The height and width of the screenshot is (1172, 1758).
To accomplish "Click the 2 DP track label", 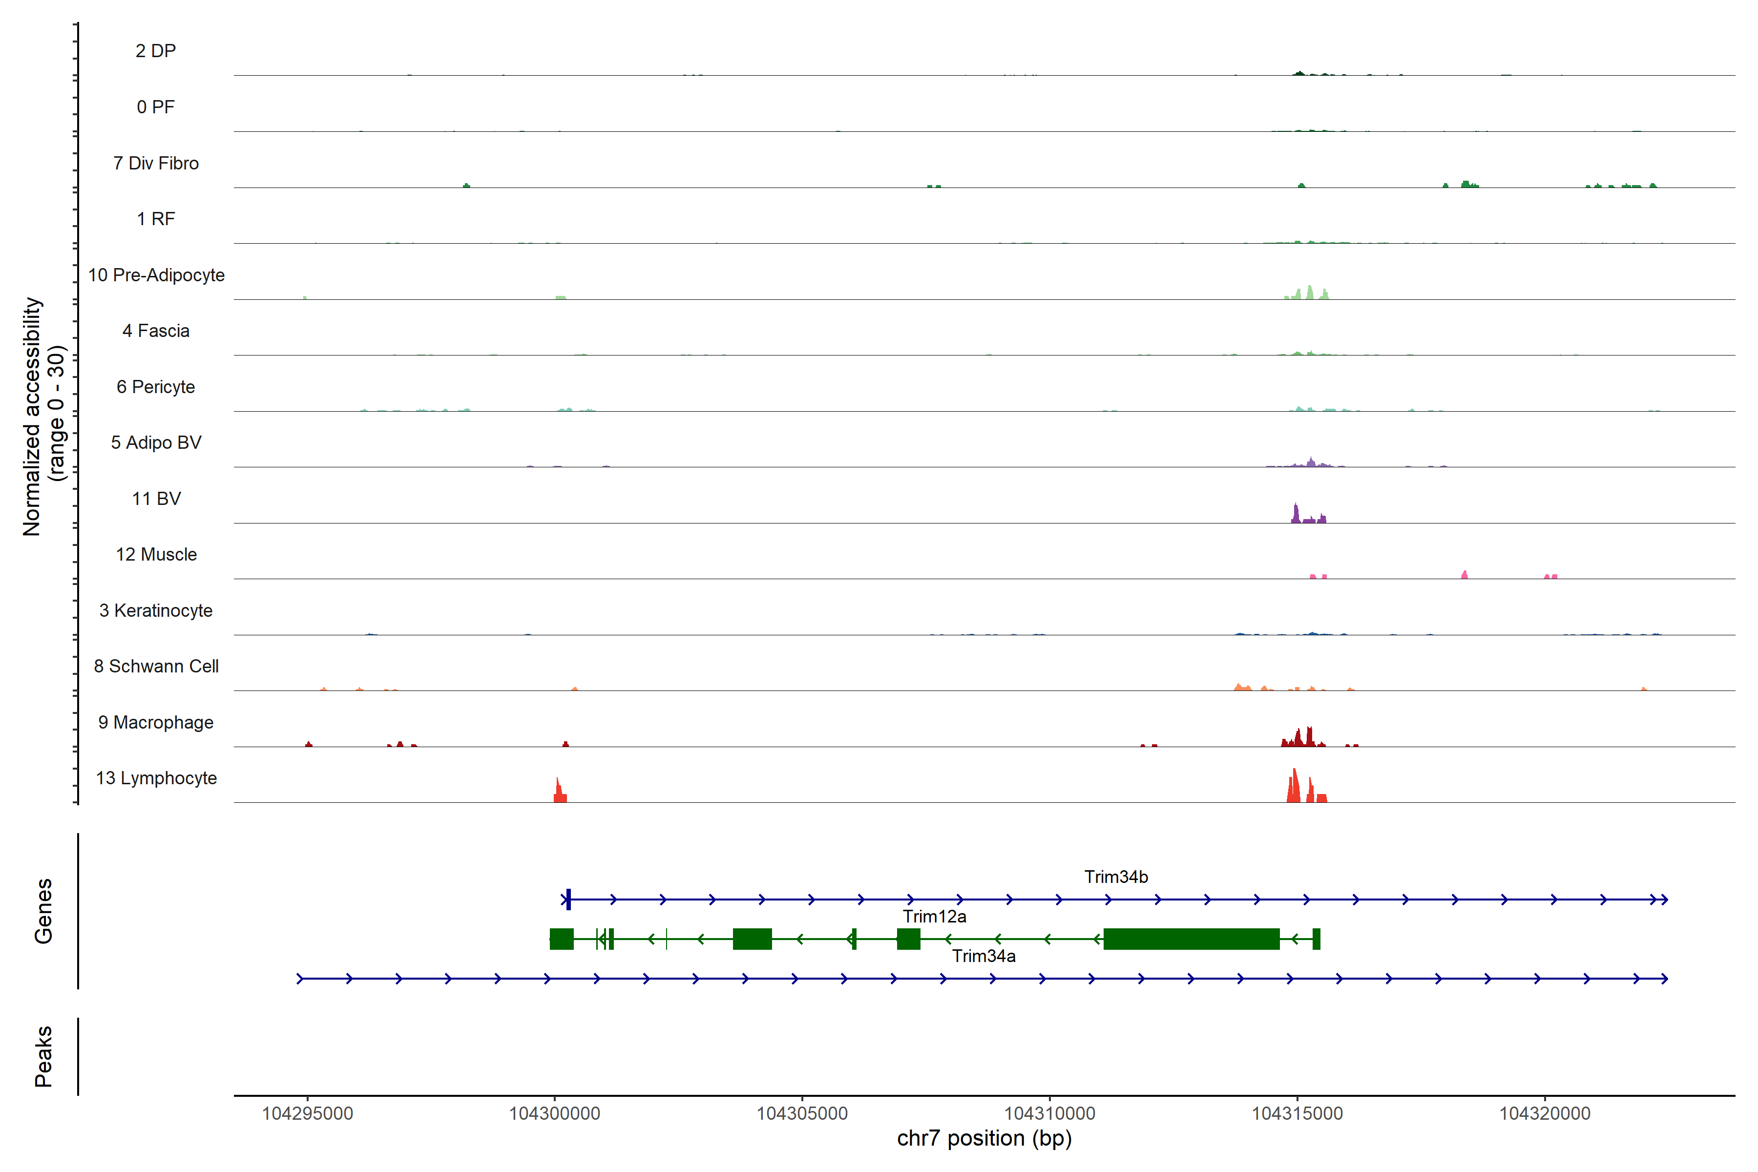I will click(155, 51).
